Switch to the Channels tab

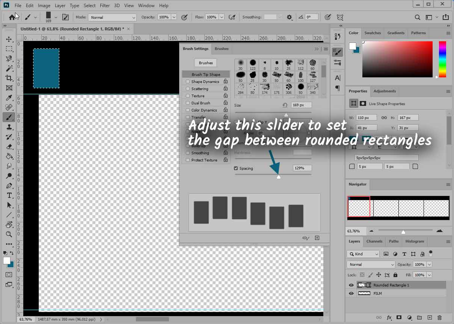(x=374, y=241)
